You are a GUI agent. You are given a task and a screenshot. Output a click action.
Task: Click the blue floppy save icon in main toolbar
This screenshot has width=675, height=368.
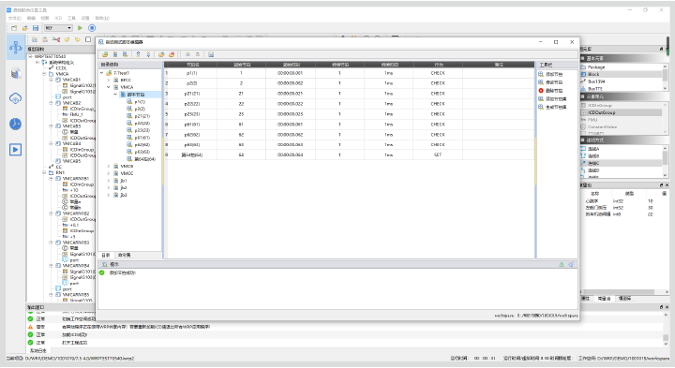click(x=36, y=28)
